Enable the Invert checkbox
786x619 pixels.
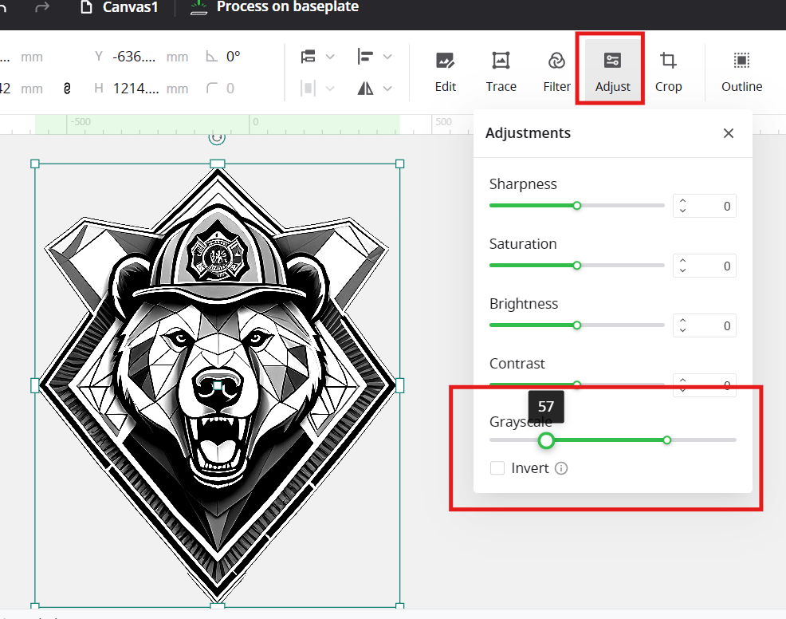click(497, 468)
